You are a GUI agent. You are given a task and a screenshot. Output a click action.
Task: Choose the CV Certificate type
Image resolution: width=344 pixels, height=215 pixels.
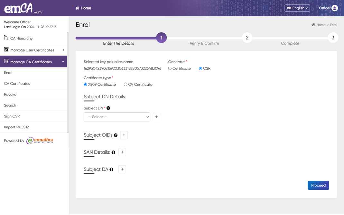(x=126, y=84)
